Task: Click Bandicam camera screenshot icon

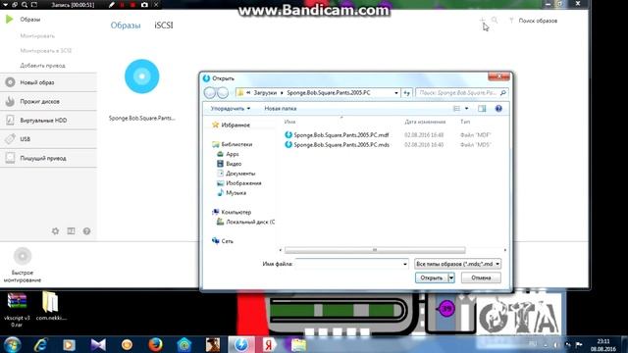Action: [x=144, y=5]
